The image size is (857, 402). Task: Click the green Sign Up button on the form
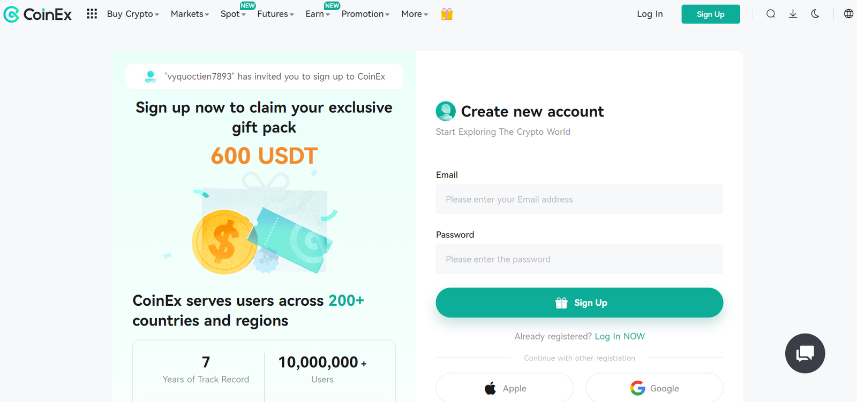coord(579,302)
